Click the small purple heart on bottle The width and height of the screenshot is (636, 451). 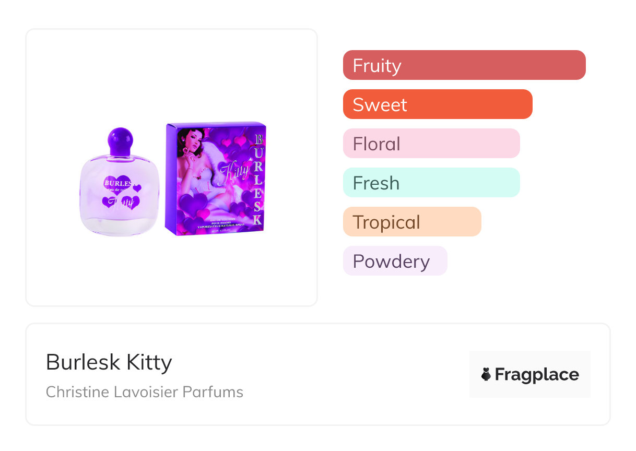tap(137, 188)
